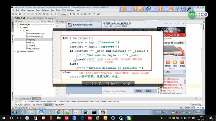Collapse the day1 folder in the tree
This screenshot has height=121, width=216.
[x=21, y=31]
